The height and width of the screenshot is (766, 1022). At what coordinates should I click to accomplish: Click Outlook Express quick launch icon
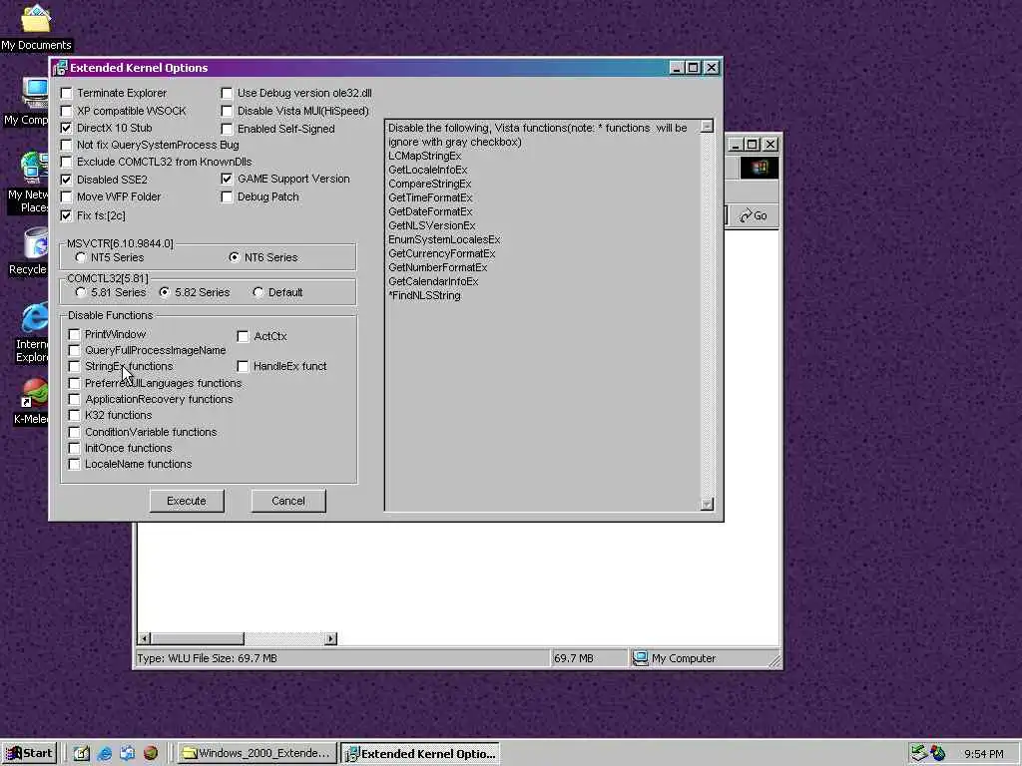127,754
